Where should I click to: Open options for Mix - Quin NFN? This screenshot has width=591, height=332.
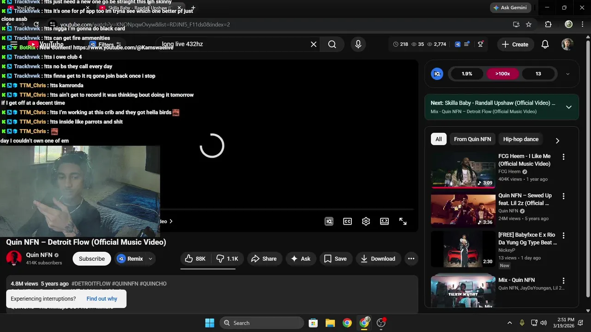563,280
